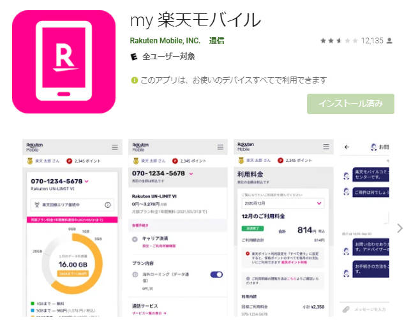The width and height of the screenshot is (411, 320).
Task: Click the Rakuten Mobile logo in first screenshot
Action: [x=34, y=147]
